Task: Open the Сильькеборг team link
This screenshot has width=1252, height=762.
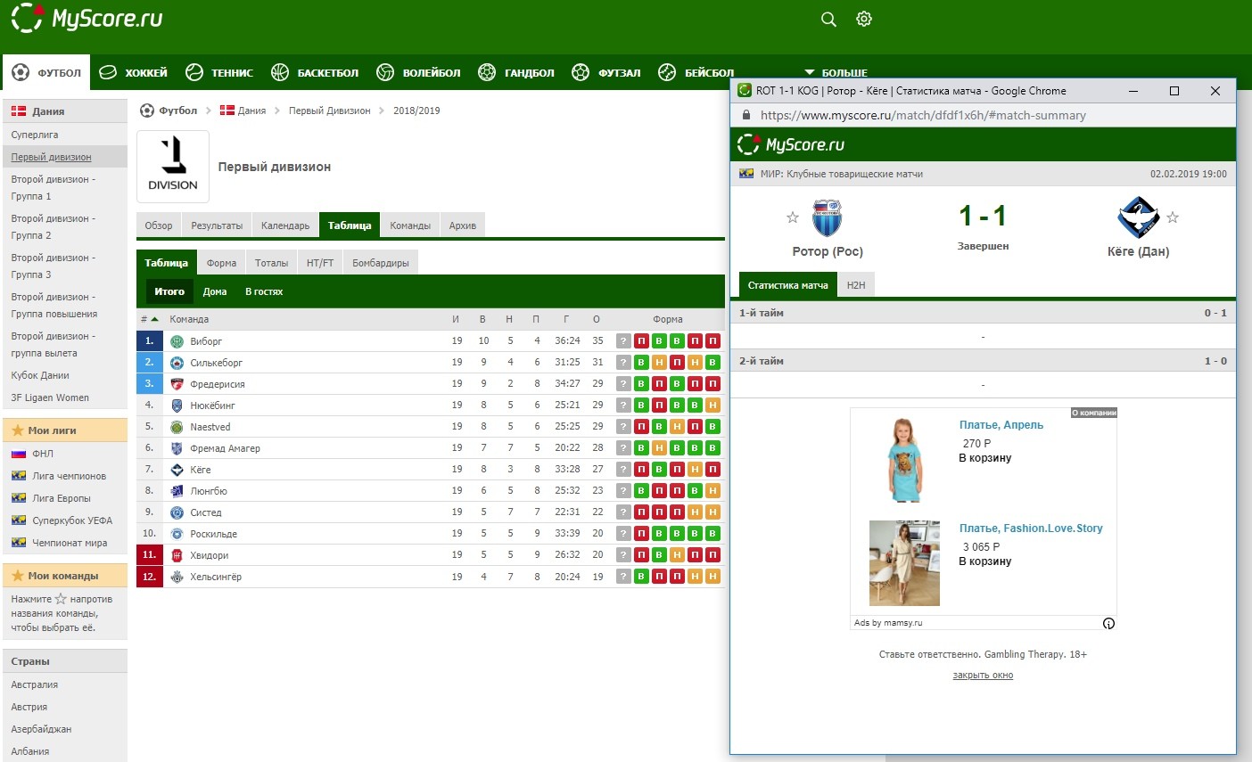Action: (x=216, y=363)
